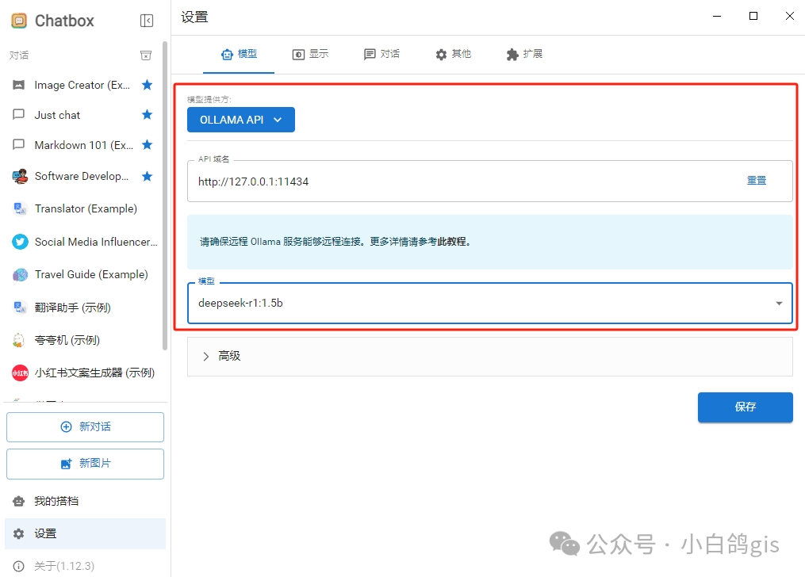Unstar the Markdown 101 conversation
805x577 pixels.
click(147, 145)
